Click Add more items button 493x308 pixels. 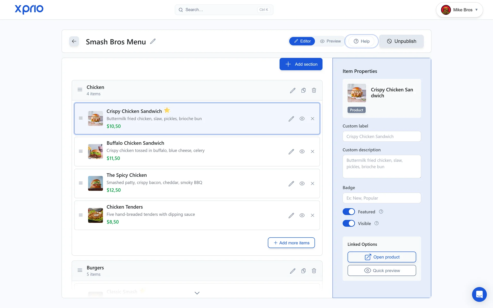tap(291, 243)
